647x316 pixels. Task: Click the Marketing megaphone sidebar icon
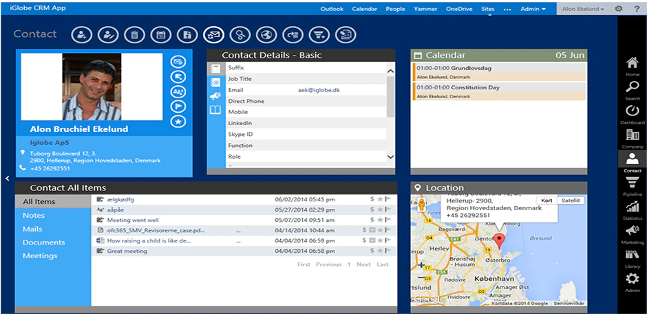(632, 235)
